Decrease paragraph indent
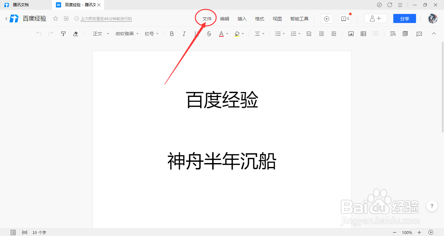 (321, 34)
